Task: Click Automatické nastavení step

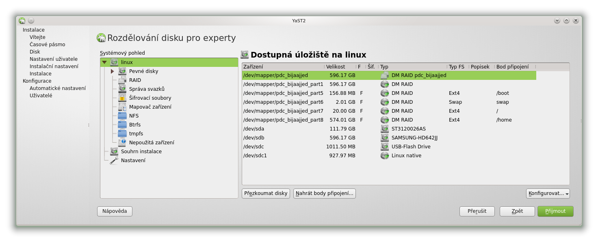Action: (58, 88)
